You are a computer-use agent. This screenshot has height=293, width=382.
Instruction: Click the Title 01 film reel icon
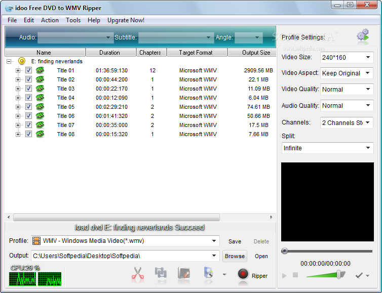[x=40, y=70]
